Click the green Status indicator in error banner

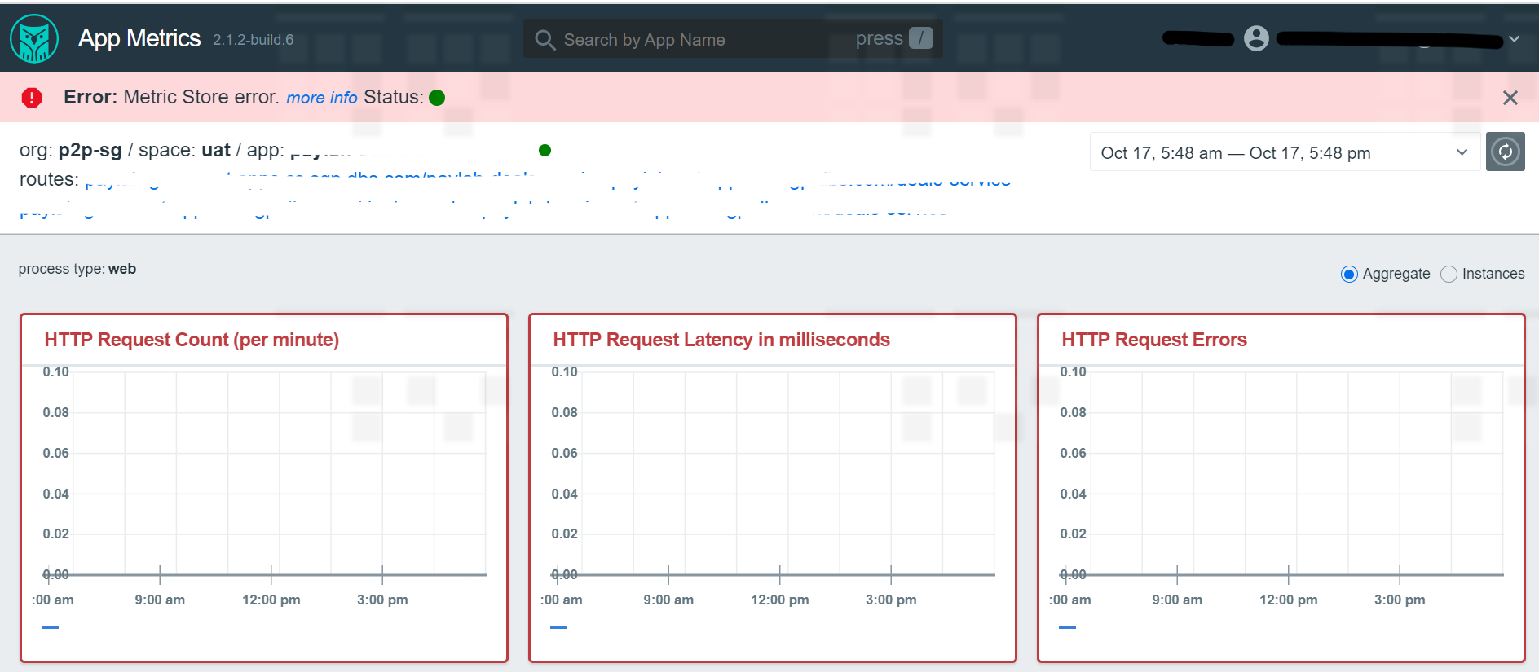point(437,98)
